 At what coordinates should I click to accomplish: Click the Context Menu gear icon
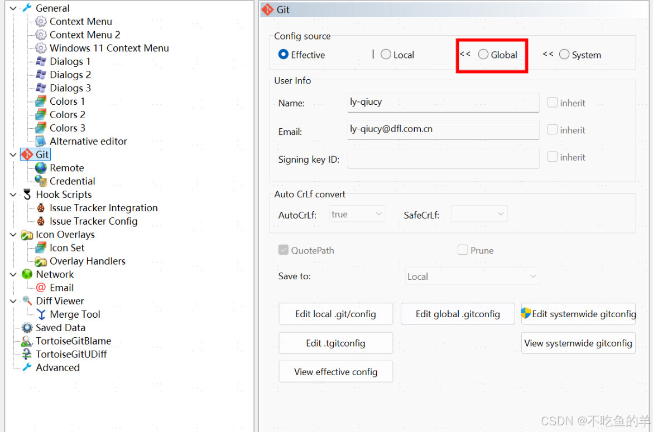tap(41, 21)
